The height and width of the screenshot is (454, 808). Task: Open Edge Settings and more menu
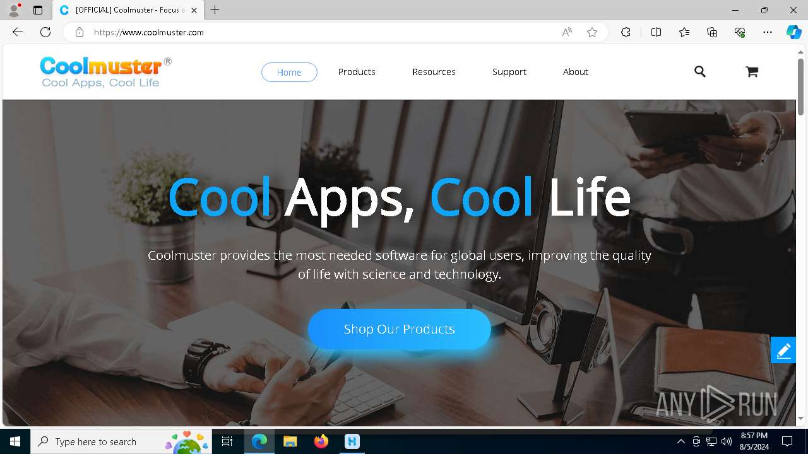768,32
